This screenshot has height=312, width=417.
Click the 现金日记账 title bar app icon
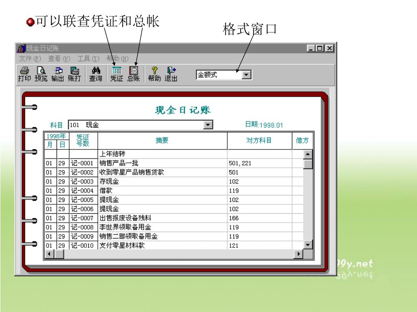click(21, 48)
